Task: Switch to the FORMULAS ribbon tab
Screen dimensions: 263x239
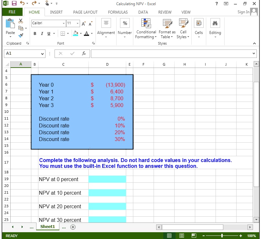Action: point(118,12)
